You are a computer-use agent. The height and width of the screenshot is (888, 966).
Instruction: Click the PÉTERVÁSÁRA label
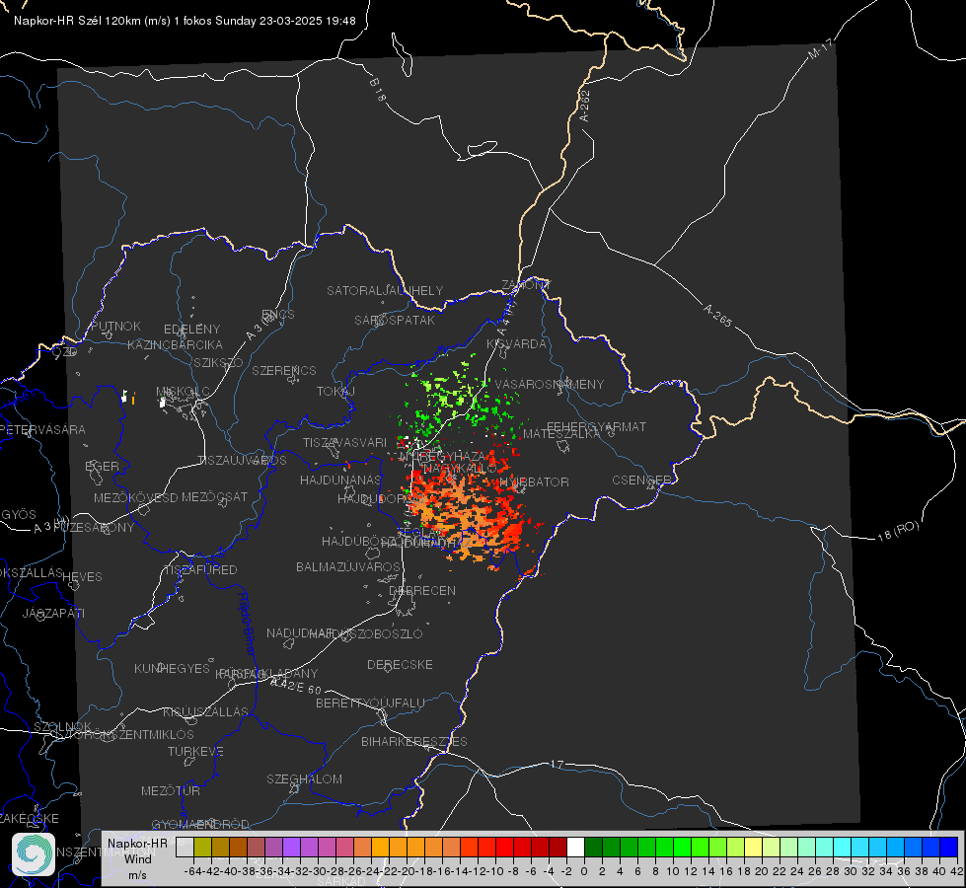(x=42, y=429)
